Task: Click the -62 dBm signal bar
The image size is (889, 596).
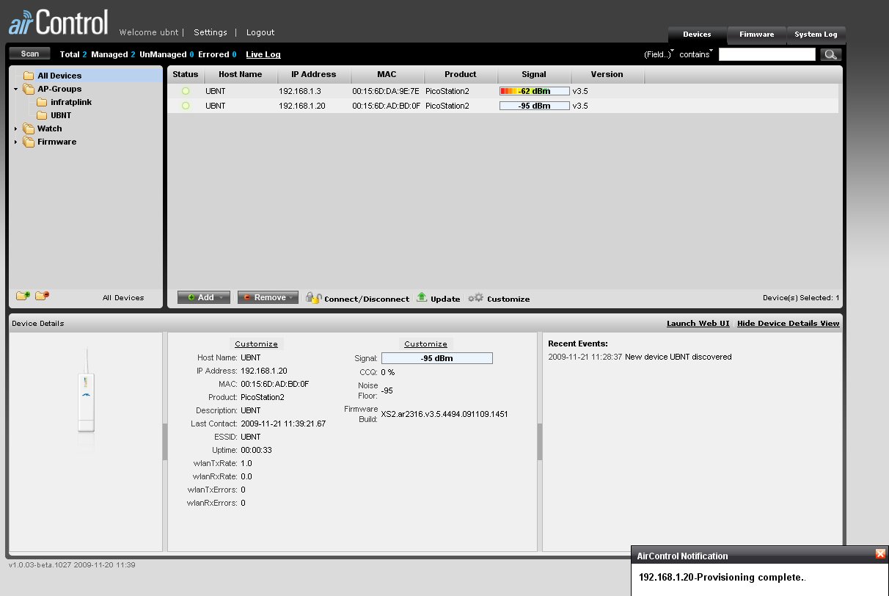Action: tap(534, 91)
